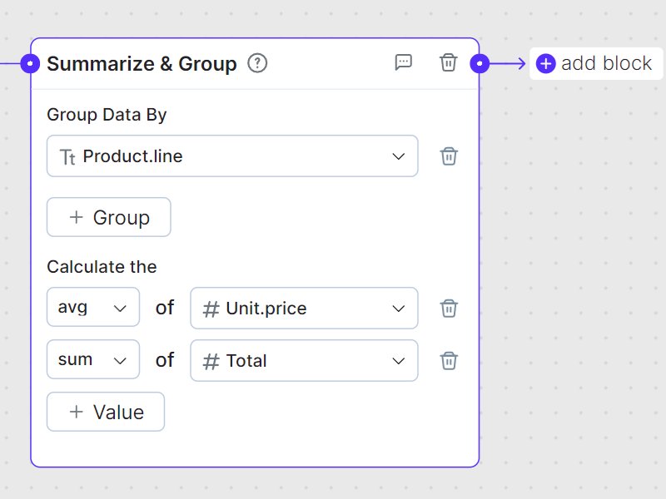This screenshot has height=499, width=666.
Task: Click the # number icon beside Unit.price
Action: point(211,309)
